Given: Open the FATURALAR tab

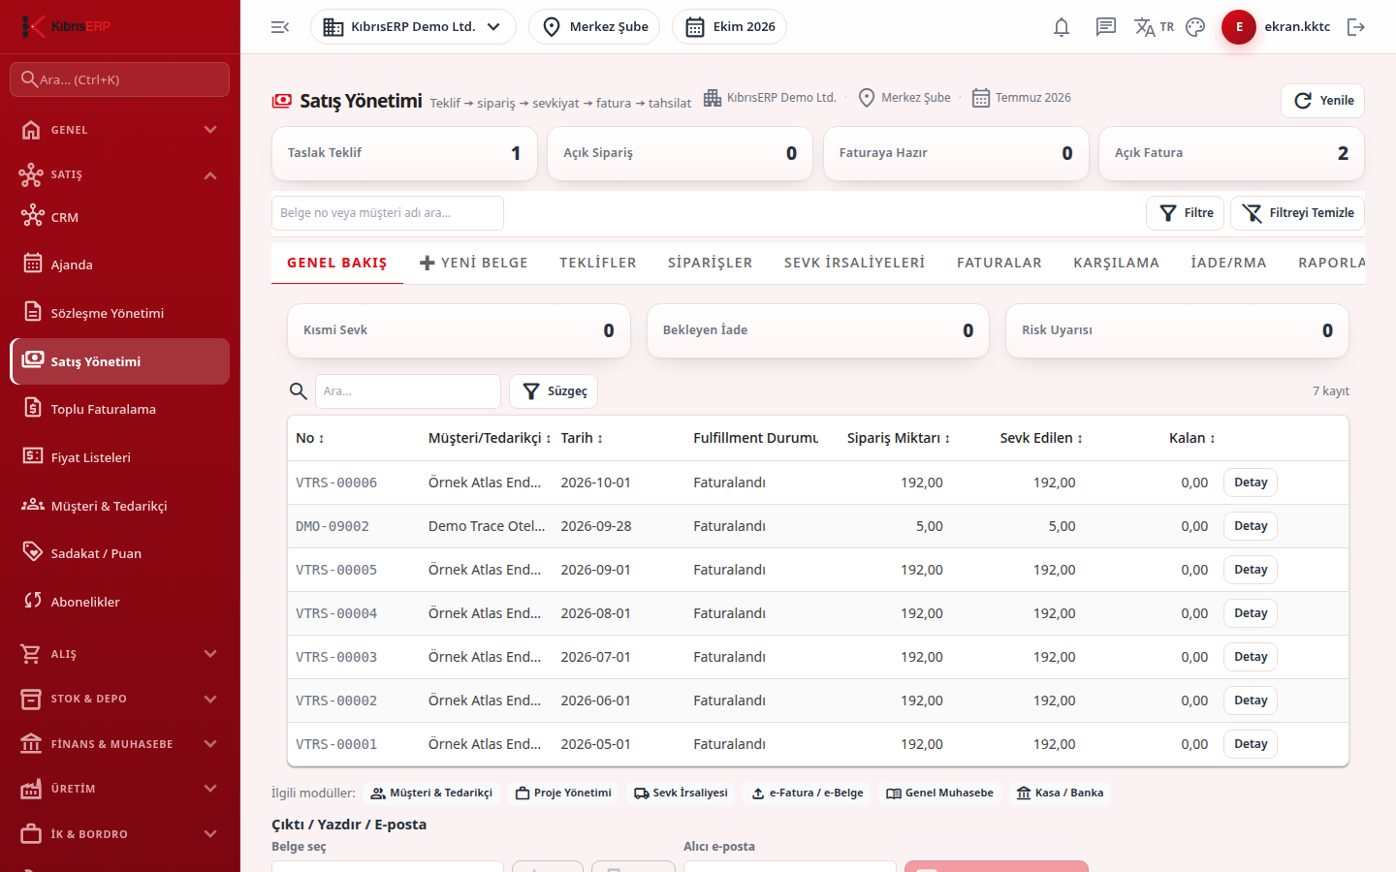Looking at the screenshot, I should (999, 263).
